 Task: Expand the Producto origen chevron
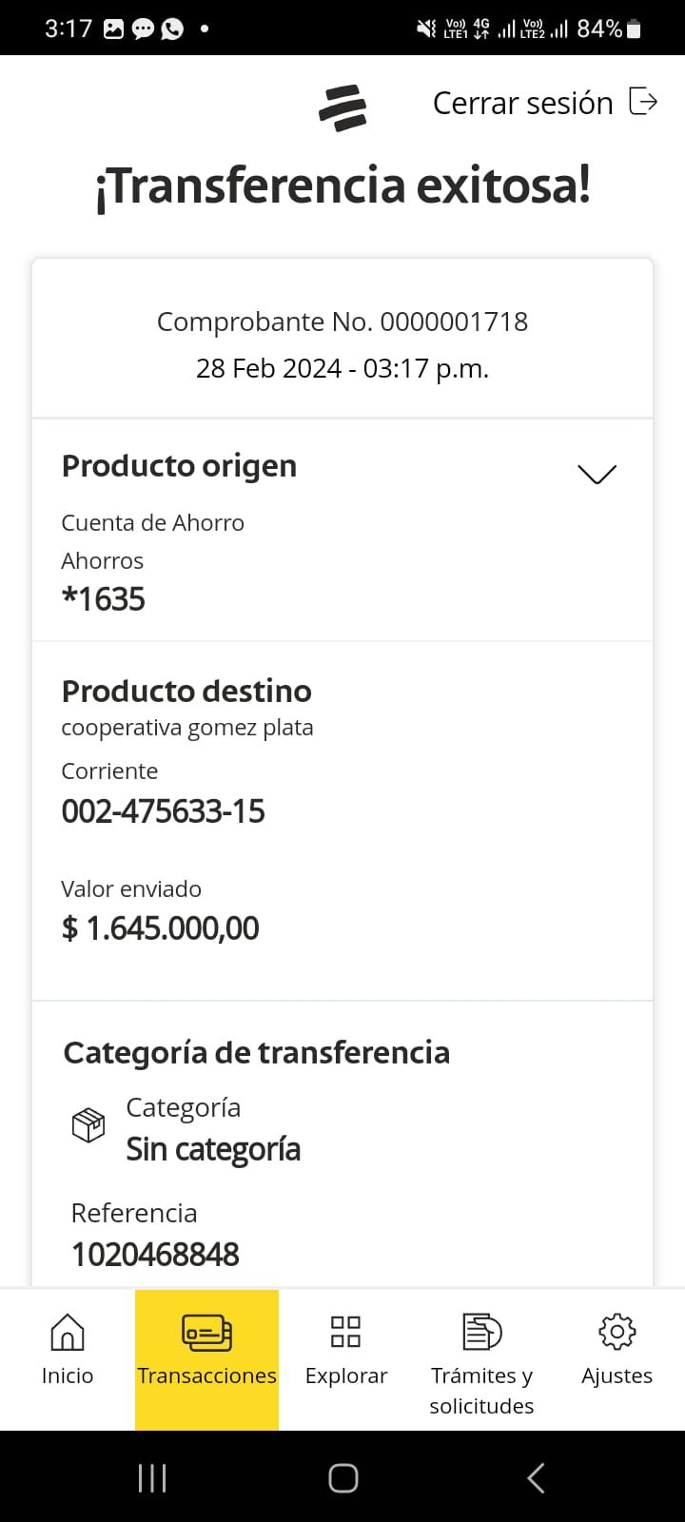597,474
